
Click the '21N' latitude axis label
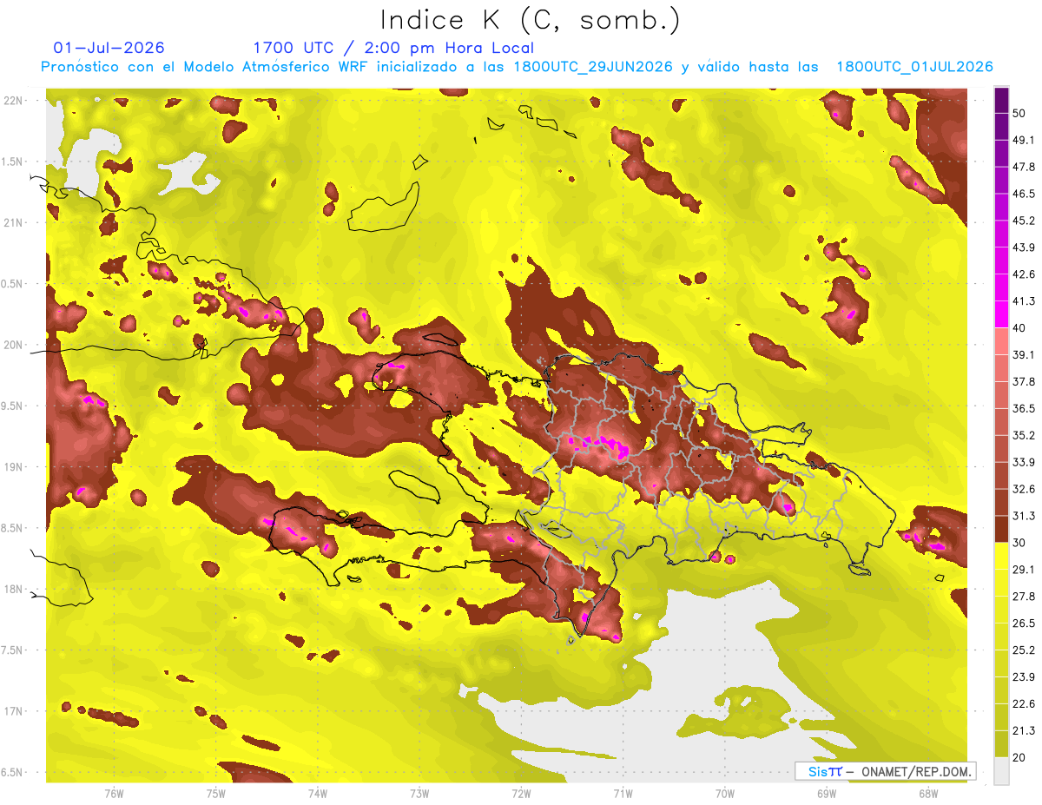point(14,222)
